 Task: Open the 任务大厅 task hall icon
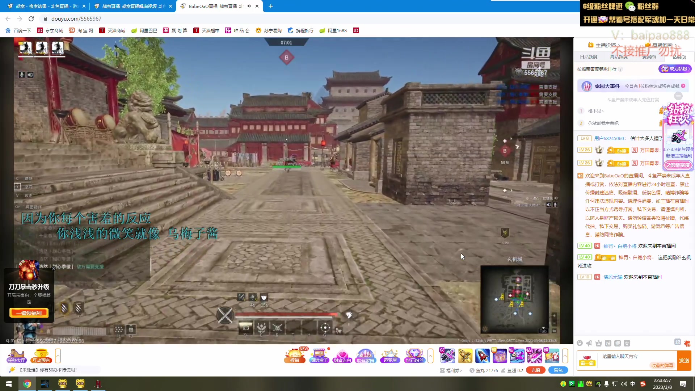coord(16,356)
